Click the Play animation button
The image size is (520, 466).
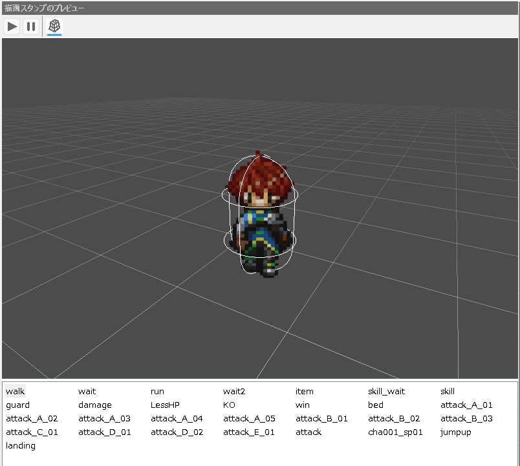click(12, 26)
